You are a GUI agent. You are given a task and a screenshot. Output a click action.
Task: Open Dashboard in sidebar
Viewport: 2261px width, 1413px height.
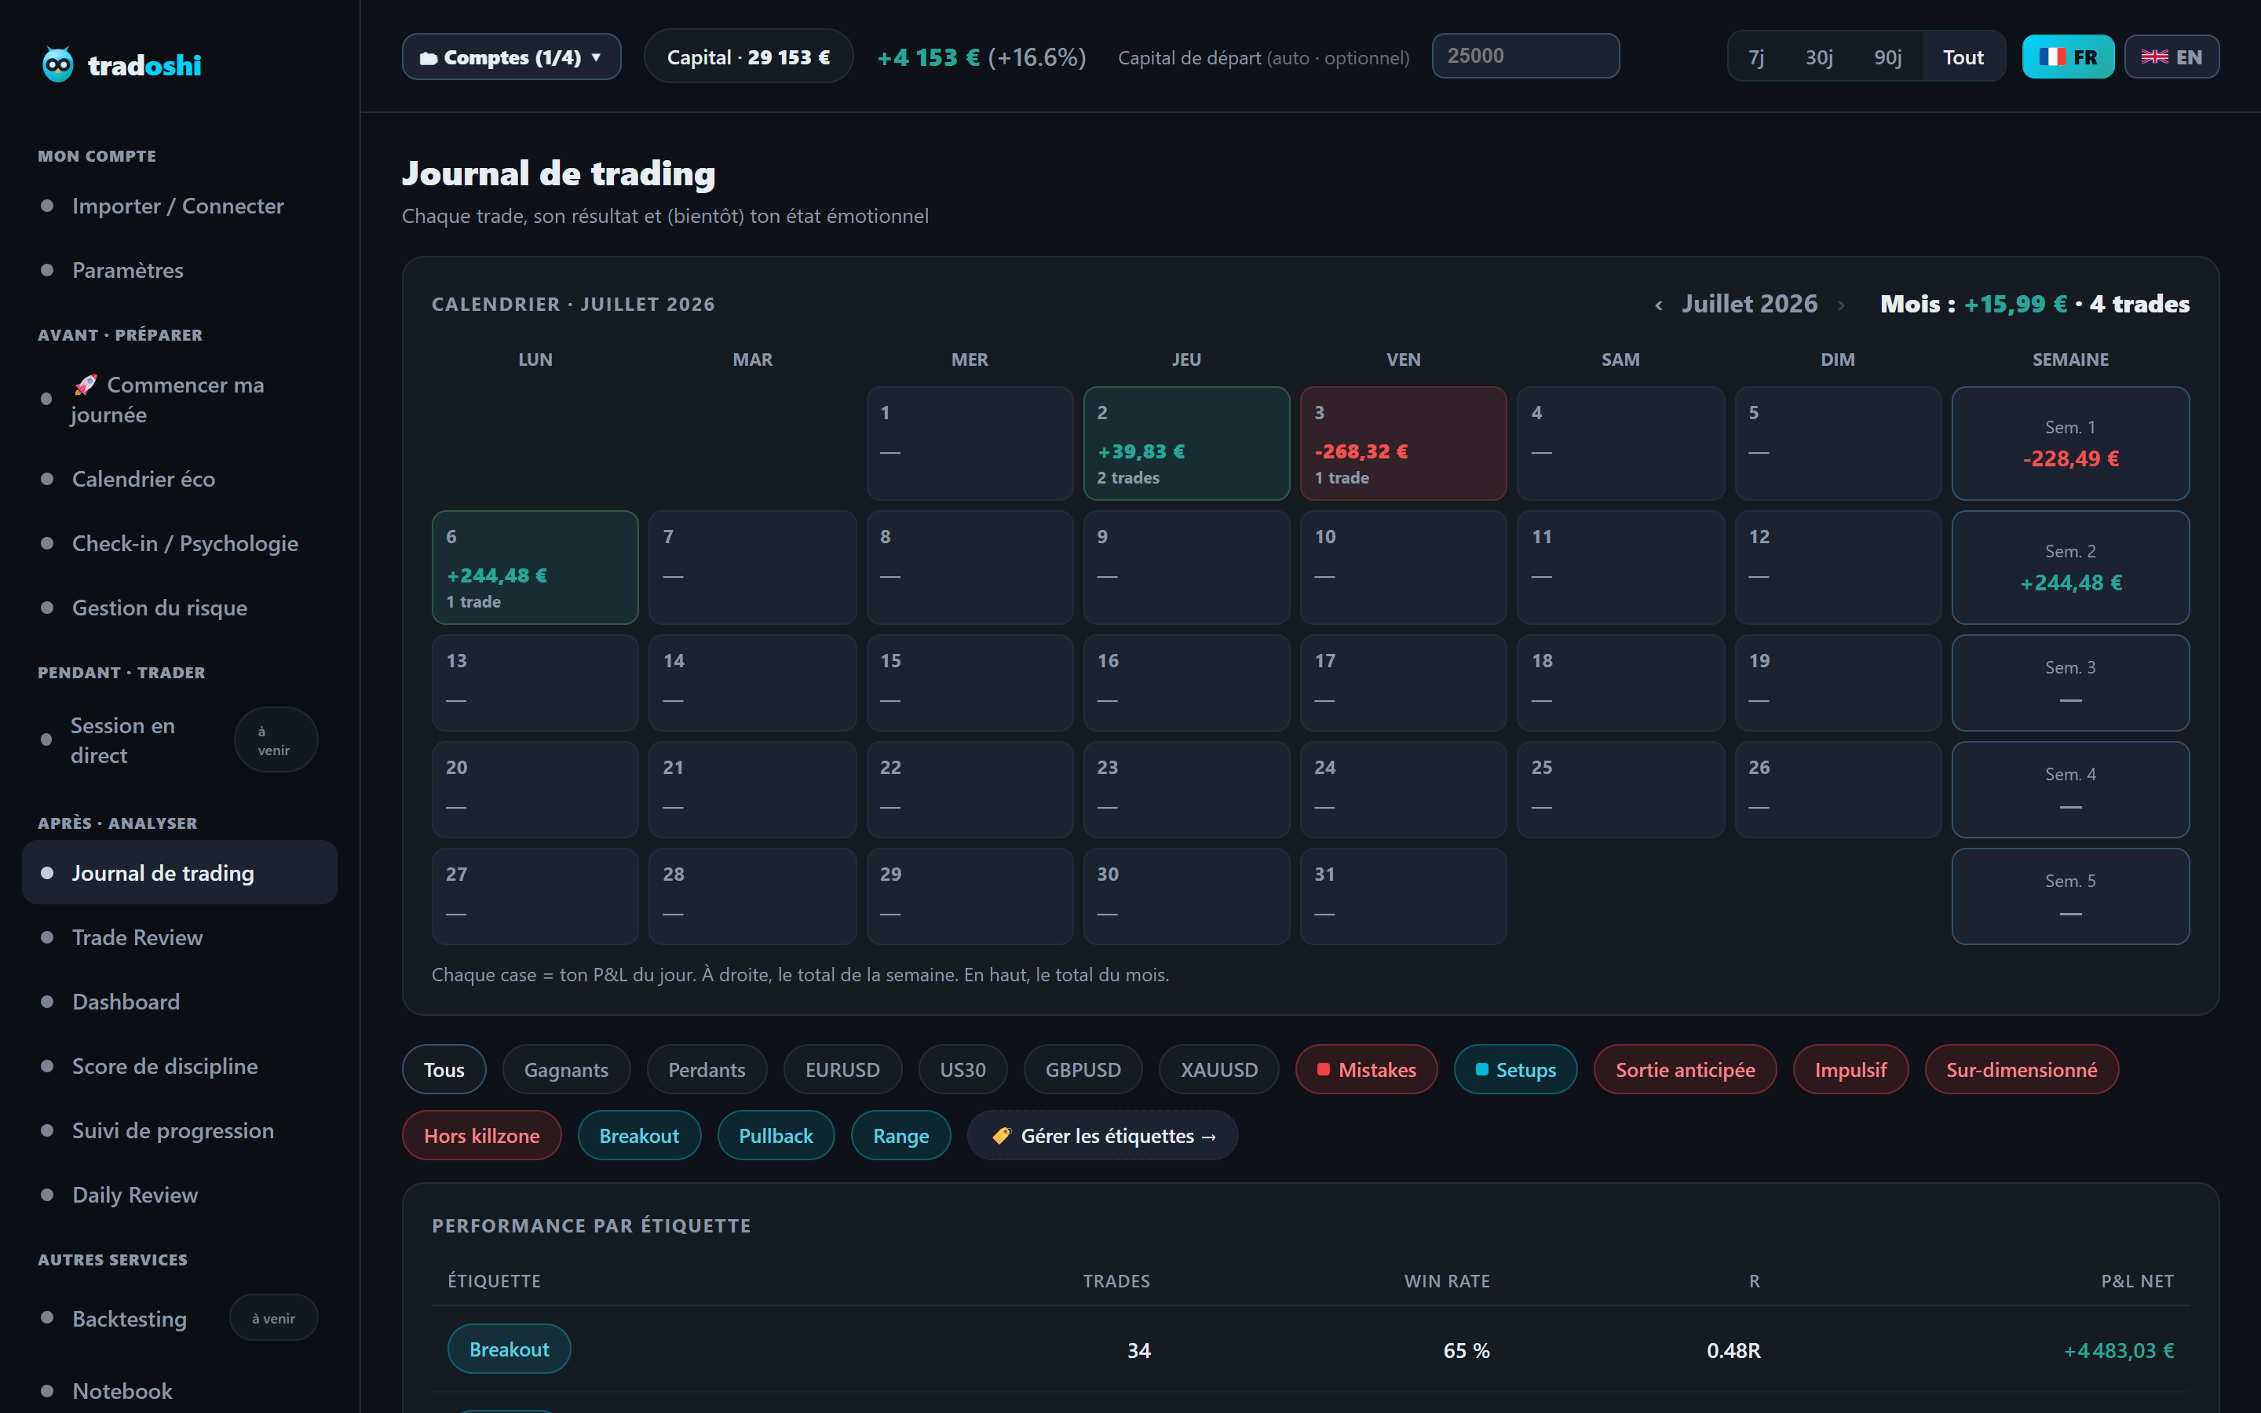179,1002
